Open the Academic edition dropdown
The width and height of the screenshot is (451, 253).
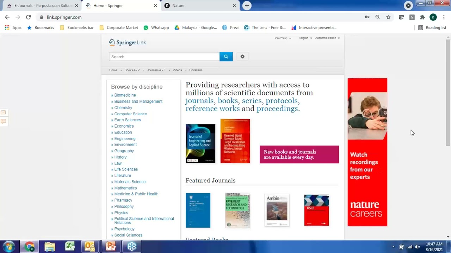[x=327, y=38]
